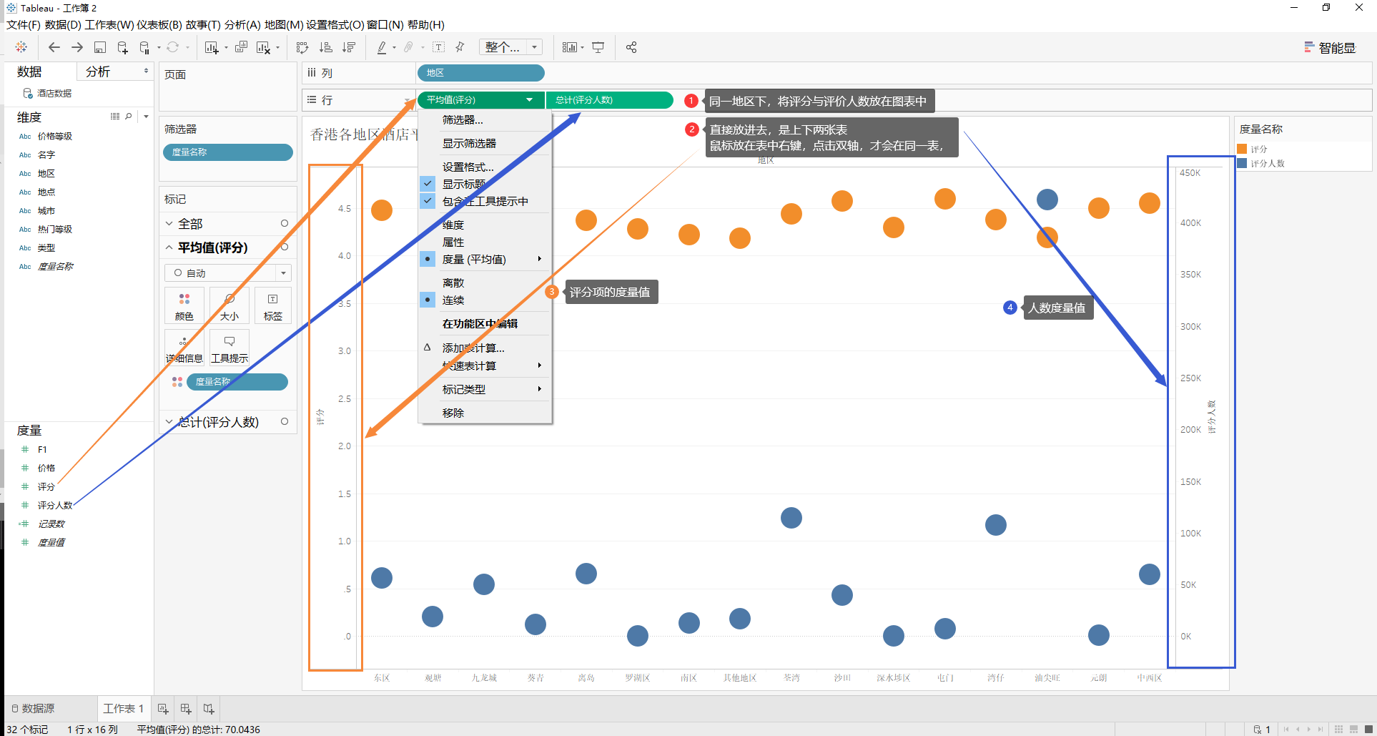Click the Tableau start page logo icon
This screenshot has width=1377, height=736.
click(x=21, y=47)
